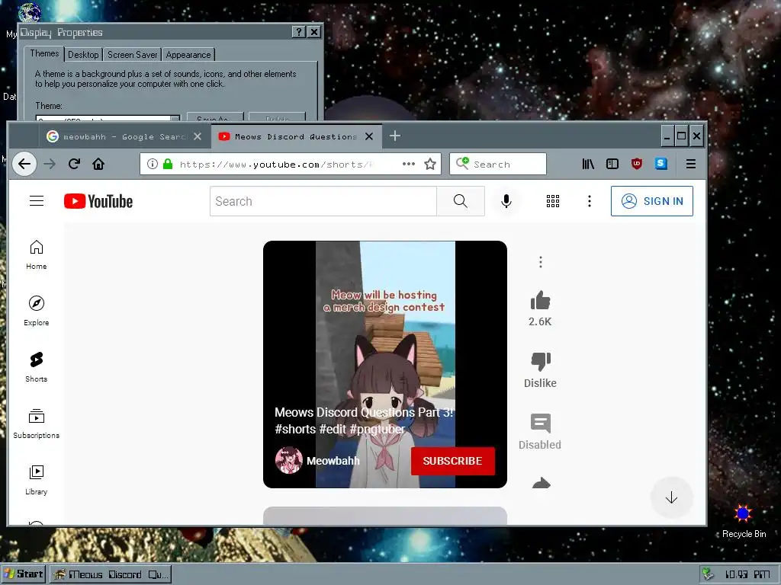Close the Meows Discord Questions tab
This screenshot has height=585, width=781.
coord(369,136)
